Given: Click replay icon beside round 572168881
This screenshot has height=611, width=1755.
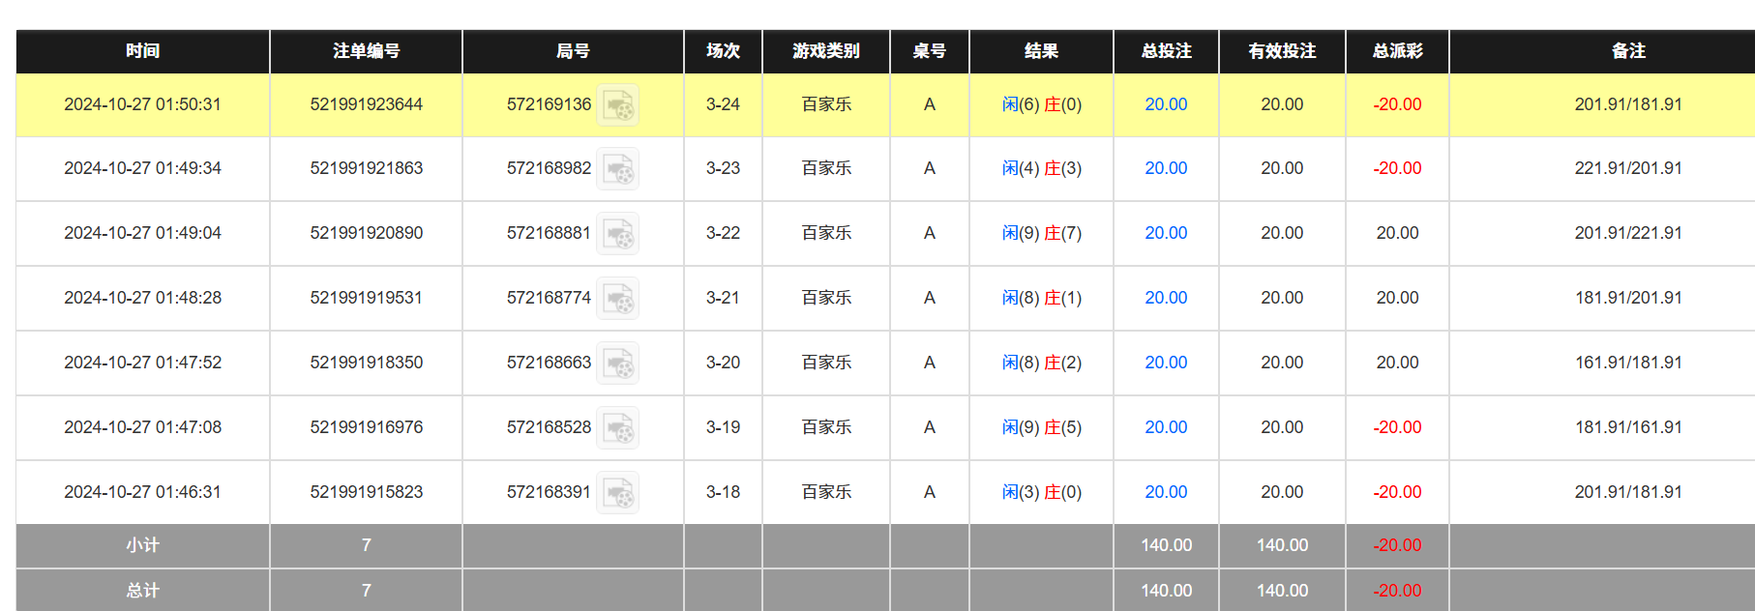Looking at the screenshot, I should pyautogui.click(x=617, y=234).
